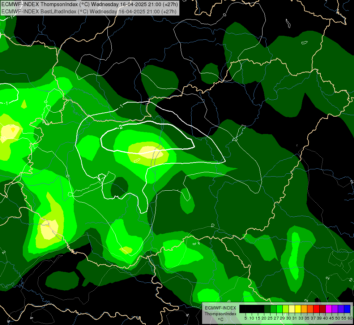This screenshot has height=325, width=354.
Task: Click the dark red 39–40 legend swatch
Action: (x=323, y=309)
